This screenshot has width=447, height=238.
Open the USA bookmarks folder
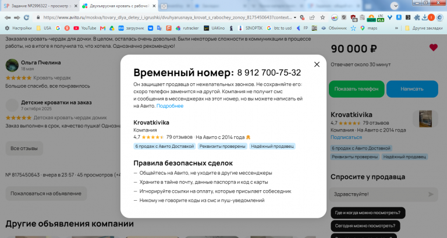44,28
